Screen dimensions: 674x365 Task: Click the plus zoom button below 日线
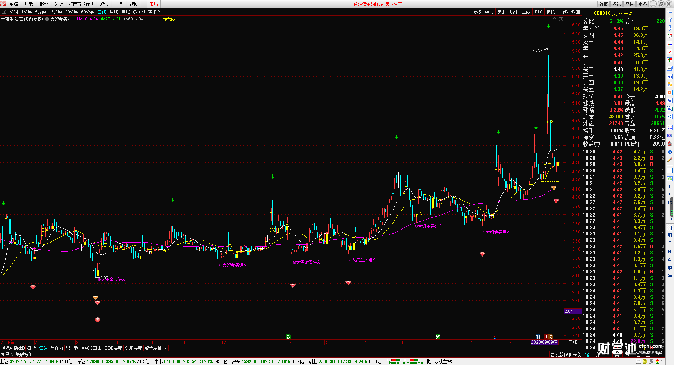click(569, 348)
